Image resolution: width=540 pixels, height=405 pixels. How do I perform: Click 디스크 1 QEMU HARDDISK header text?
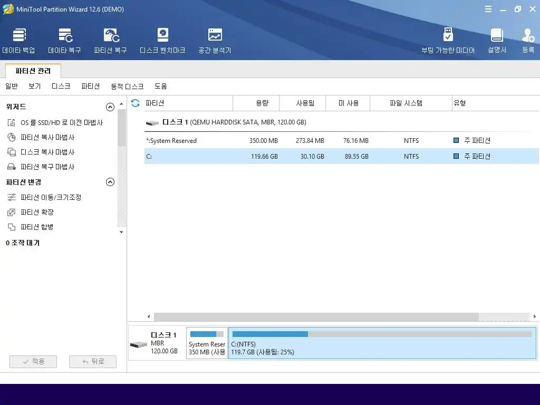click(x=234, y=122)
